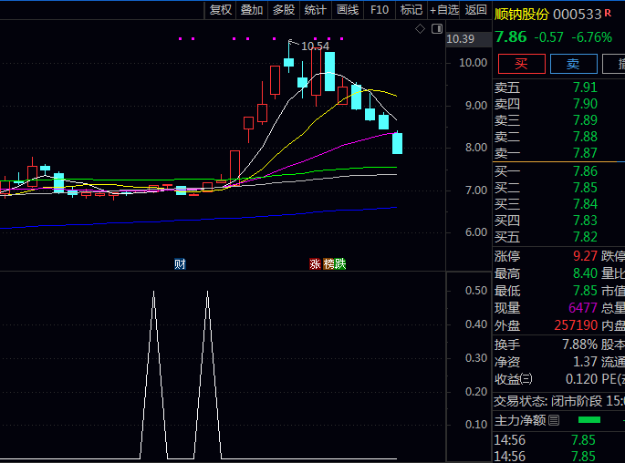Click the orange 榜 ranking marker icon
The height and width of the screenshot is (463, 625).
(328, 264)
